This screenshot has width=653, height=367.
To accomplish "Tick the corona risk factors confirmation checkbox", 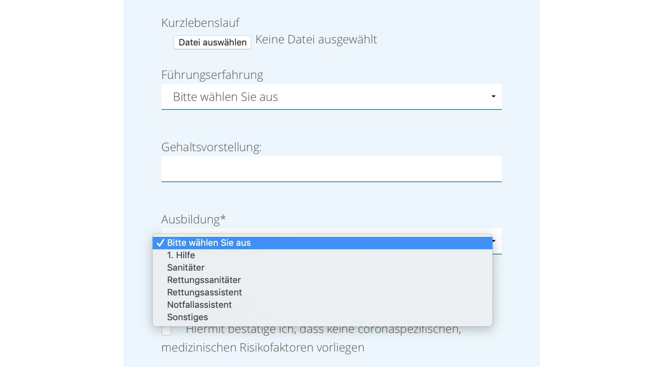I will pos(166,331).
